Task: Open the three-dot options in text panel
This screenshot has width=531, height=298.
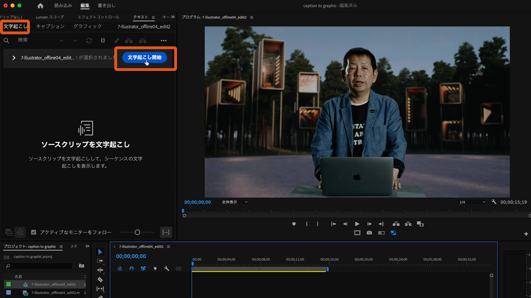Action: [164, 40]
